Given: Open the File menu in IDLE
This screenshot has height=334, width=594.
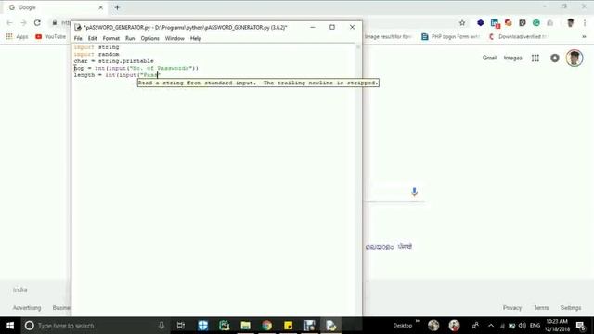Looking at the screenshot, I should [78, 38].
